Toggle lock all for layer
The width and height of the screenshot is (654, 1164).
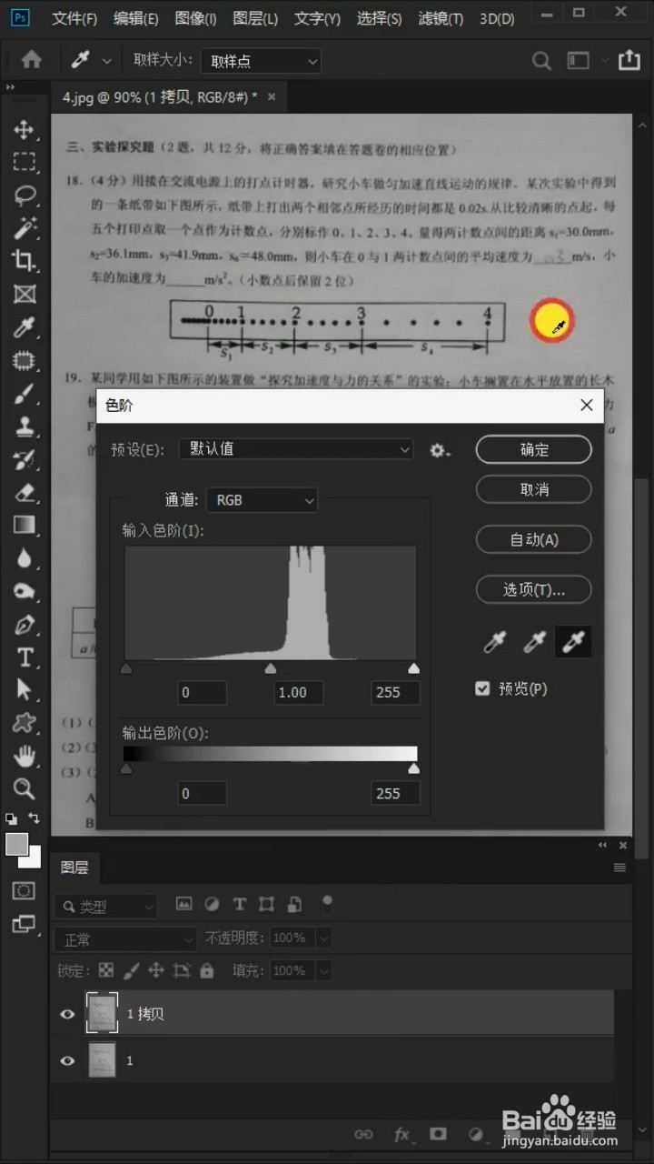click(207, 970)
